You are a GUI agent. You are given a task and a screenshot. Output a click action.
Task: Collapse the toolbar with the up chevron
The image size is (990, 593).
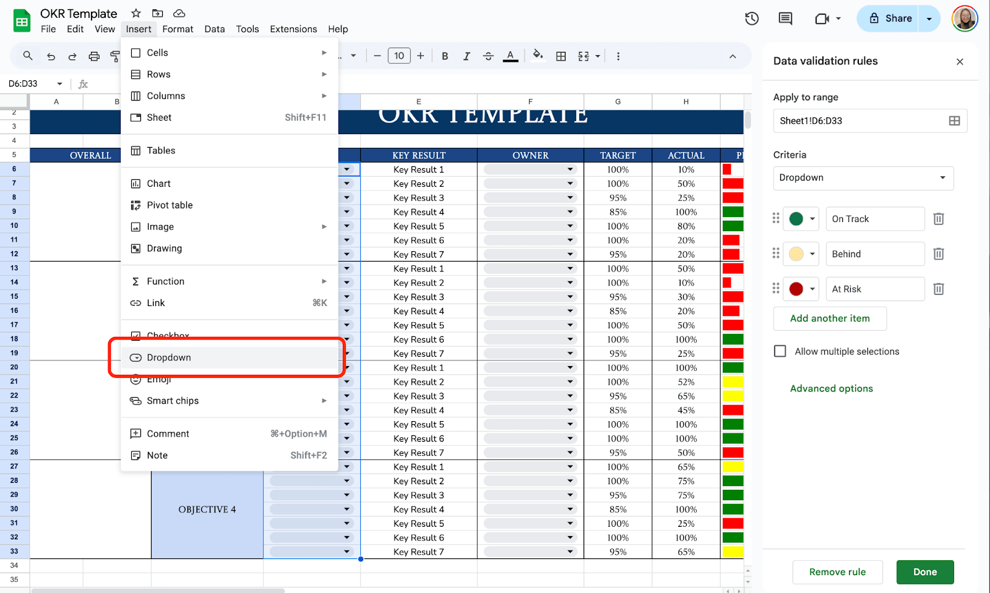[733, 56]
